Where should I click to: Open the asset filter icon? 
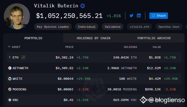(9, 47)
